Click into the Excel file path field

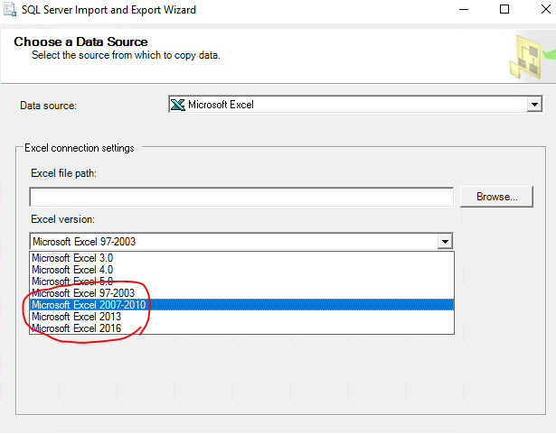[241, 197]
